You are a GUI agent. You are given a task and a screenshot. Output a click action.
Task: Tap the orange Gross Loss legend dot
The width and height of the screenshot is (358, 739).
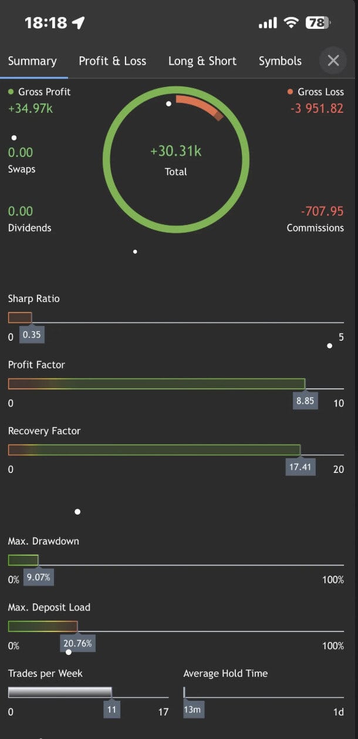pyautogui.click(x=290, y=92)
